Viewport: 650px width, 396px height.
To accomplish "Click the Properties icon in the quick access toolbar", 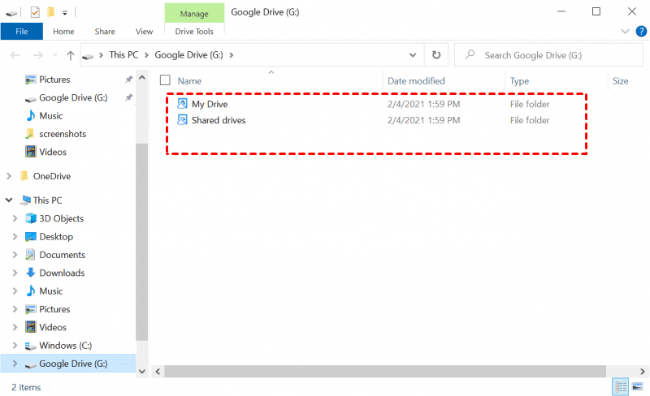I will point(35,12).
